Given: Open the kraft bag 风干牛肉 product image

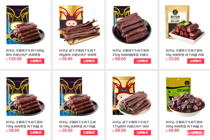Looking at the screenshot, I should pos(185,25).
